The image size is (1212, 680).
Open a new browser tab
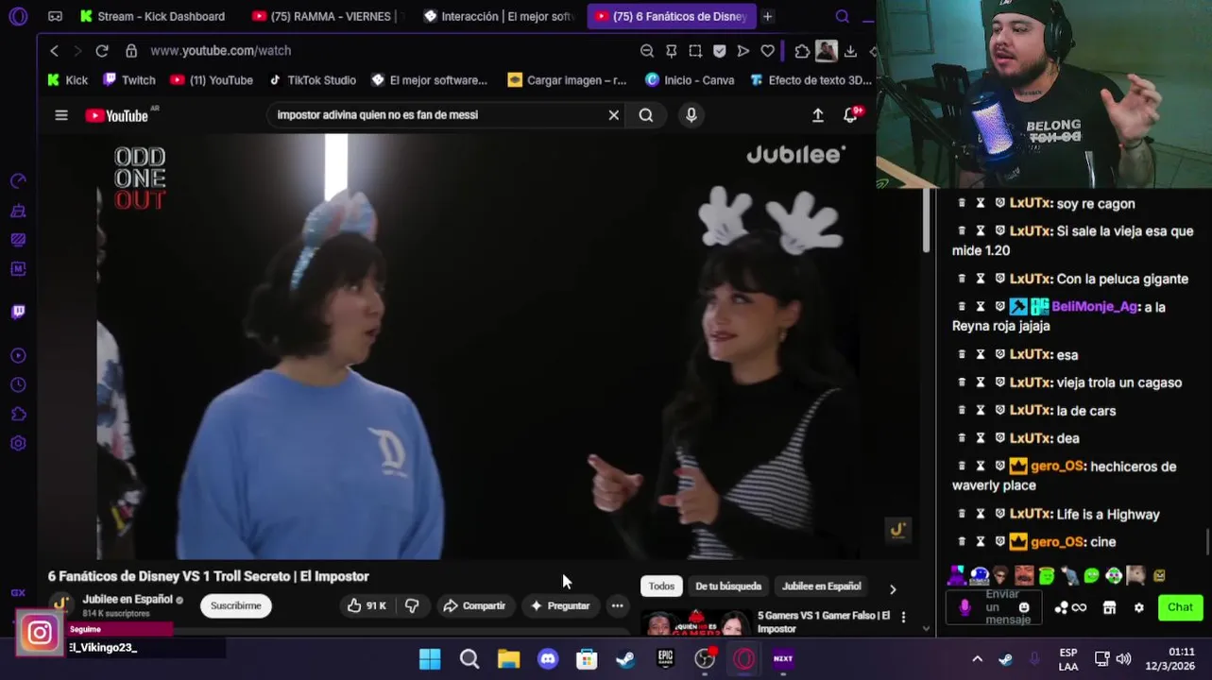point(768,16)
